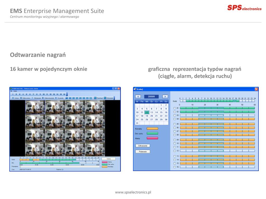Viewport: 266px width, 199px height.
Task: Choose the first screen-layout icon after Do przodu
Action: click(67, 98)
